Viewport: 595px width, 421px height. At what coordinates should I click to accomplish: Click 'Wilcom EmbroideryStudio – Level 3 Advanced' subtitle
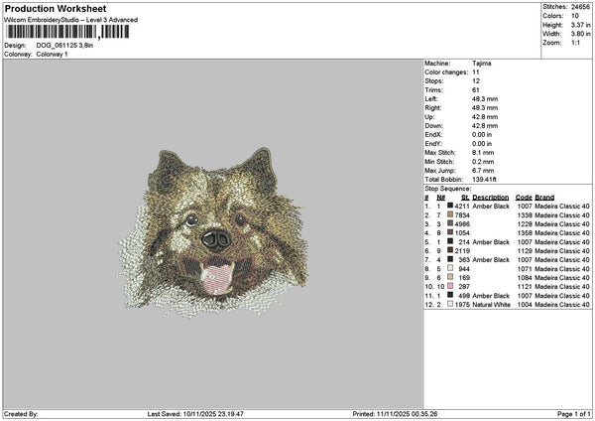71,20
